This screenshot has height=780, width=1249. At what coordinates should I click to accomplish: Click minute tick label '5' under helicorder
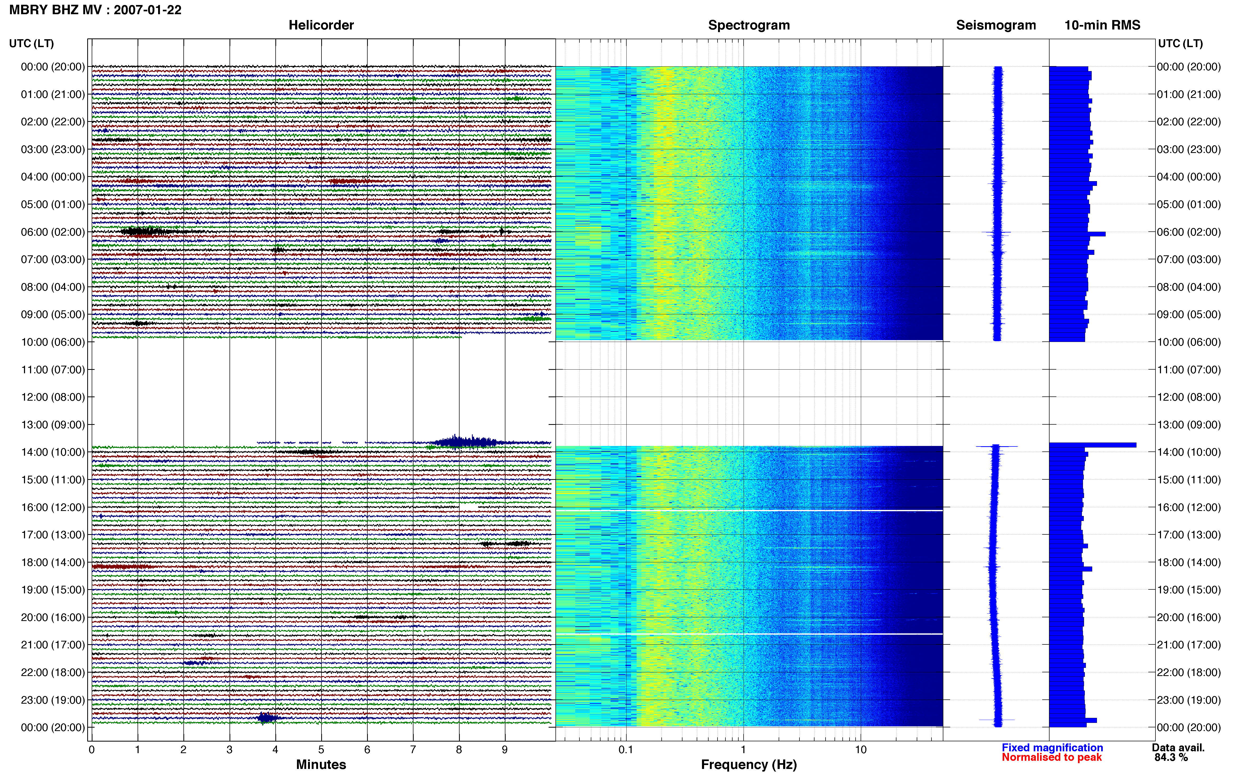click(321, 750)
